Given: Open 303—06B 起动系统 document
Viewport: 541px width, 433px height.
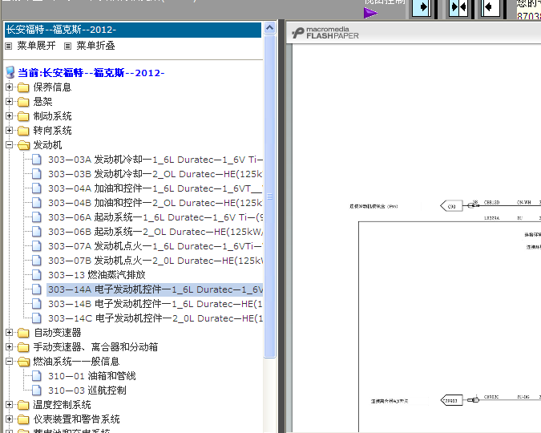Looking at the screenshot, I should tap(155, 232).
